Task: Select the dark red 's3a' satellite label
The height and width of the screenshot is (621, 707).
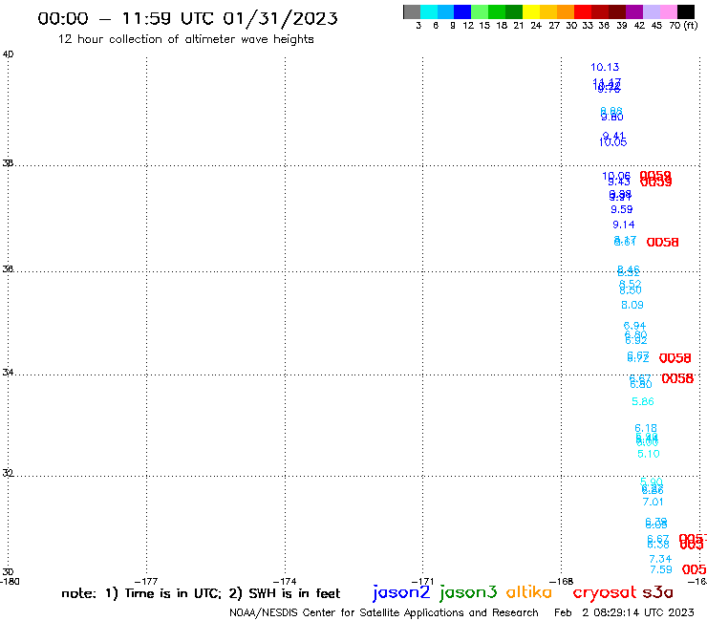Action: (658, 592)
